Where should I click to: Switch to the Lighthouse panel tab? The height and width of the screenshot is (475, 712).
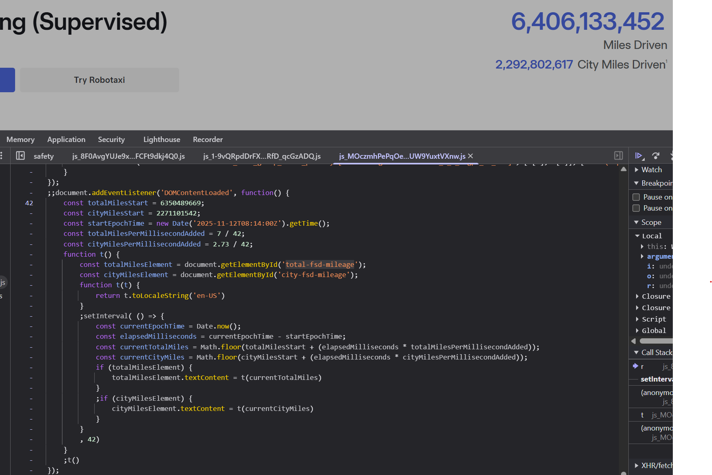(162, 140)
